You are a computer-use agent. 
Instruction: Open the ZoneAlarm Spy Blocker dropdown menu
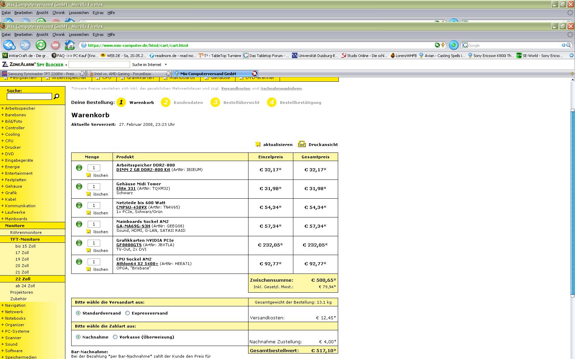[66, 65]
